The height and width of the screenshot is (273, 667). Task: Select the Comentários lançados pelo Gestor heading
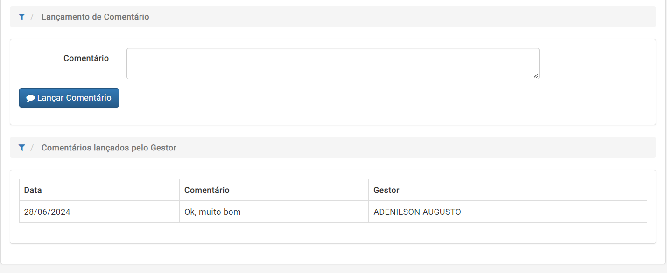pyautogui.click(x=109, y=148)
